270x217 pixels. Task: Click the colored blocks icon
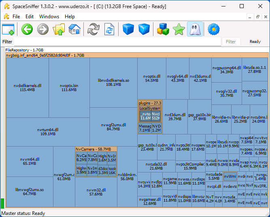tap(163, 30)
